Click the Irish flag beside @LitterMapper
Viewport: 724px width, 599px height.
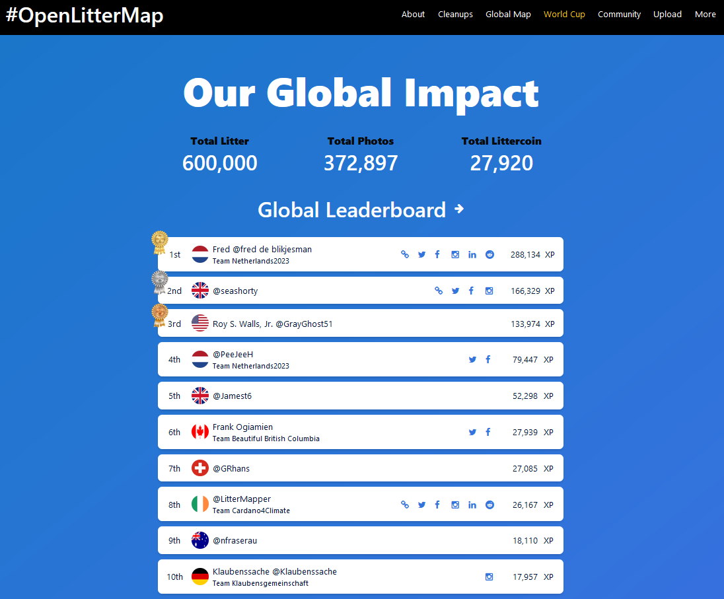[200, 505]
